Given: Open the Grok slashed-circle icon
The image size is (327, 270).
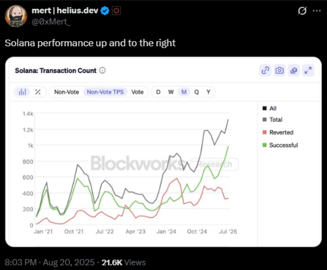Looking at the screenshot, I should tap(302, 10).
